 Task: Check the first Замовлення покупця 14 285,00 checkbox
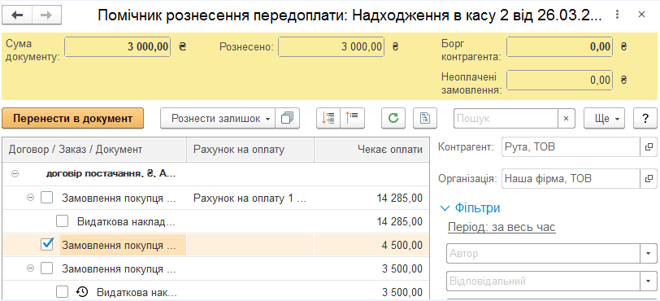(46, 198)
